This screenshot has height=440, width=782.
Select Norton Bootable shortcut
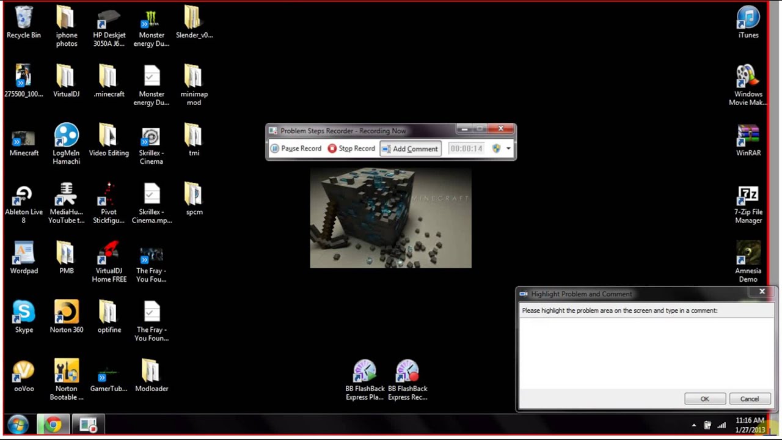tap(67, 380)
